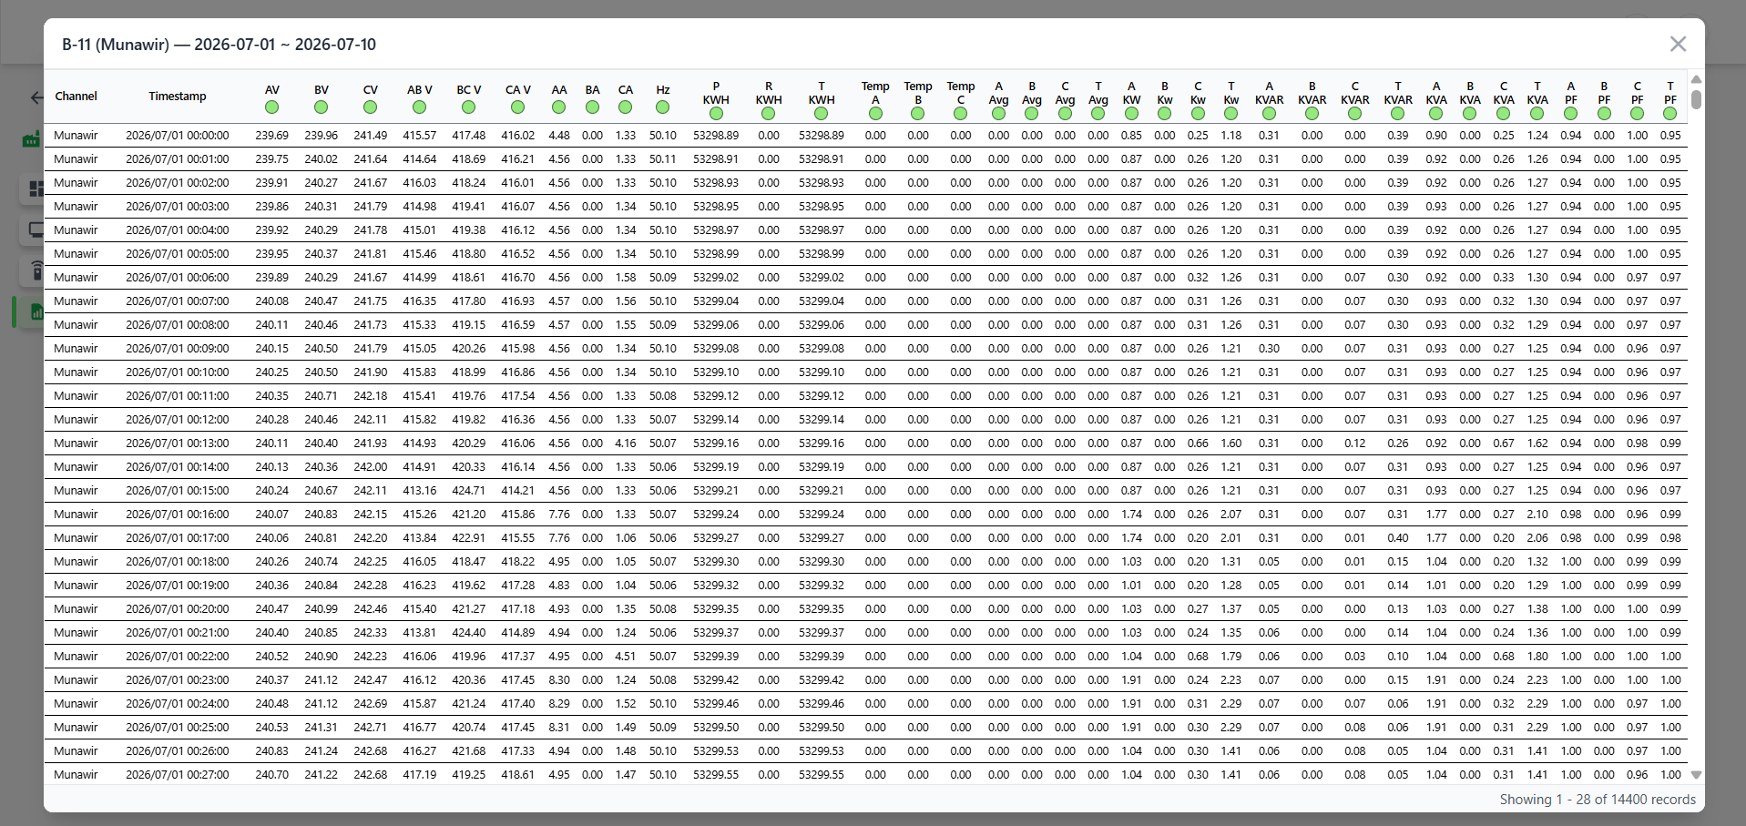
Task: Click the 53299.55 P KWH value
Action: (716, 775)
